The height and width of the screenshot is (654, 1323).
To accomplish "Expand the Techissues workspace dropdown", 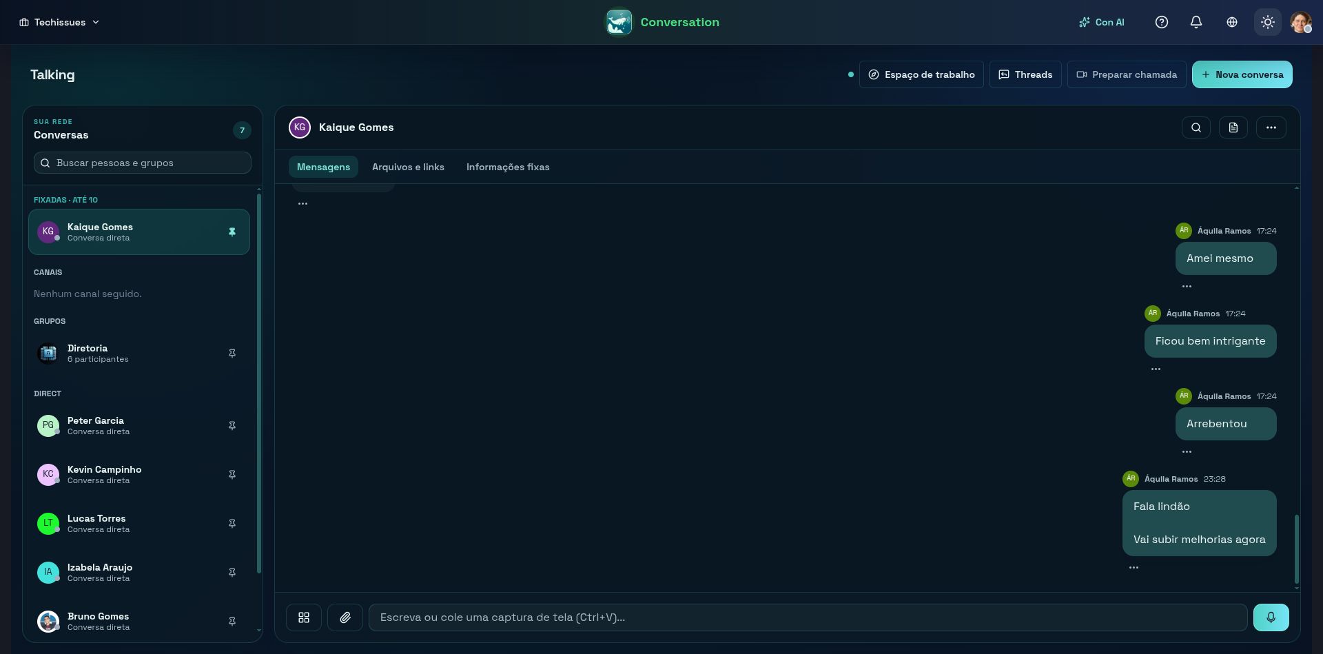I will [x=59, y=22].
